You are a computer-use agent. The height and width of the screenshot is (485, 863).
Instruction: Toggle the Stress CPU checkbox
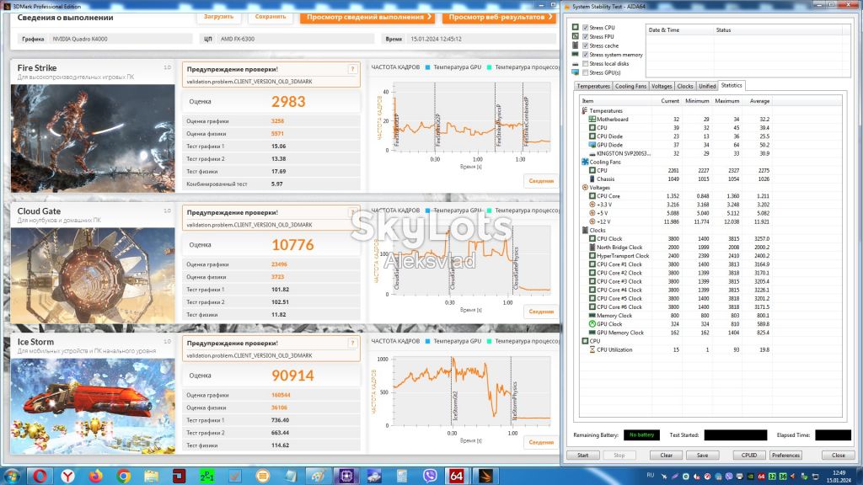[585, 28]
